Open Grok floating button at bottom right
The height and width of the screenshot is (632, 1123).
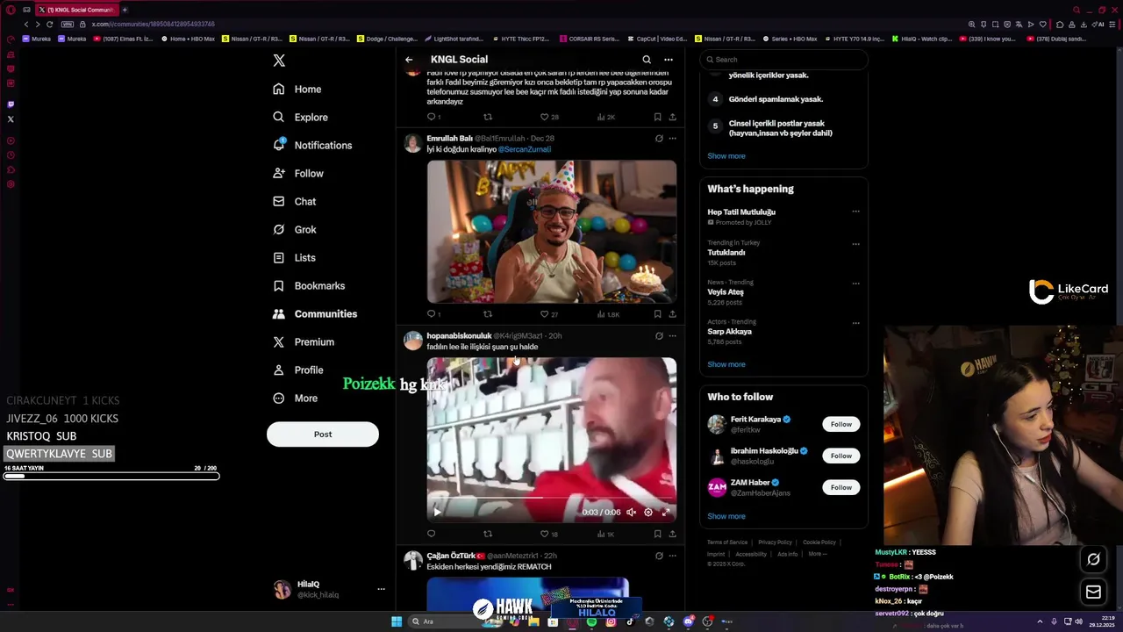coord(1093,559)
